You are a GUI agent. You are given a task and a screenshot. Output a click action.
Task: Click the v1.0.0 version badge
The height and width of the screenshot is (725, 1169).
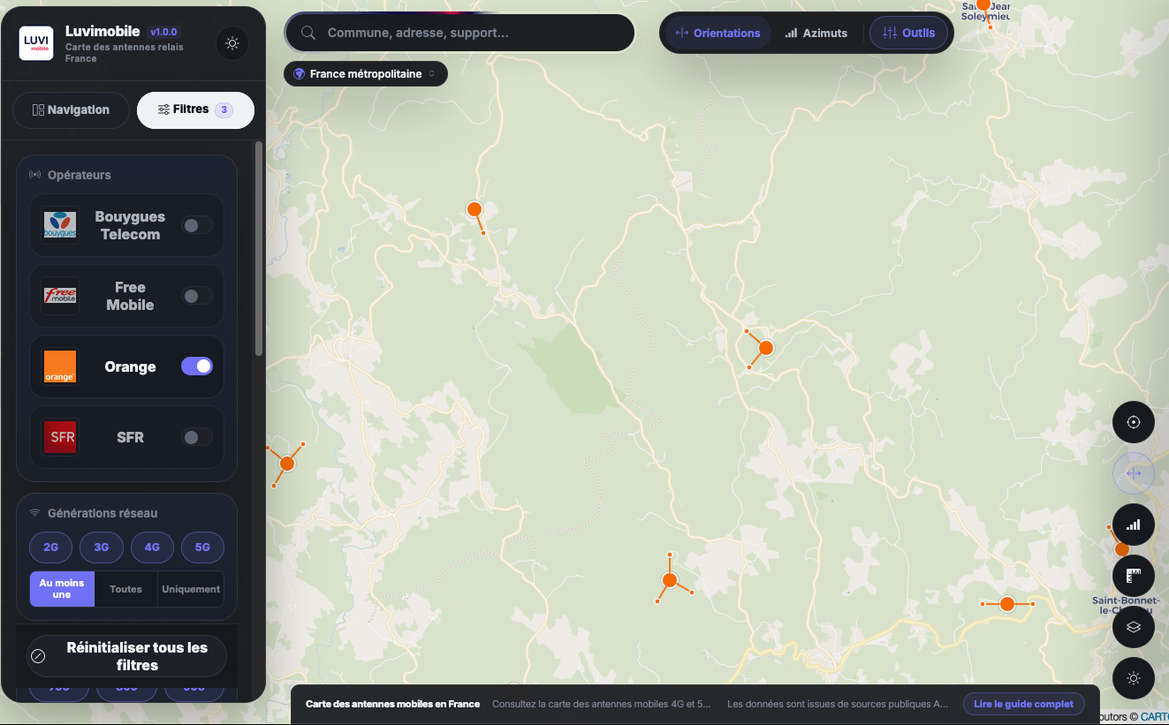[164, 32]
